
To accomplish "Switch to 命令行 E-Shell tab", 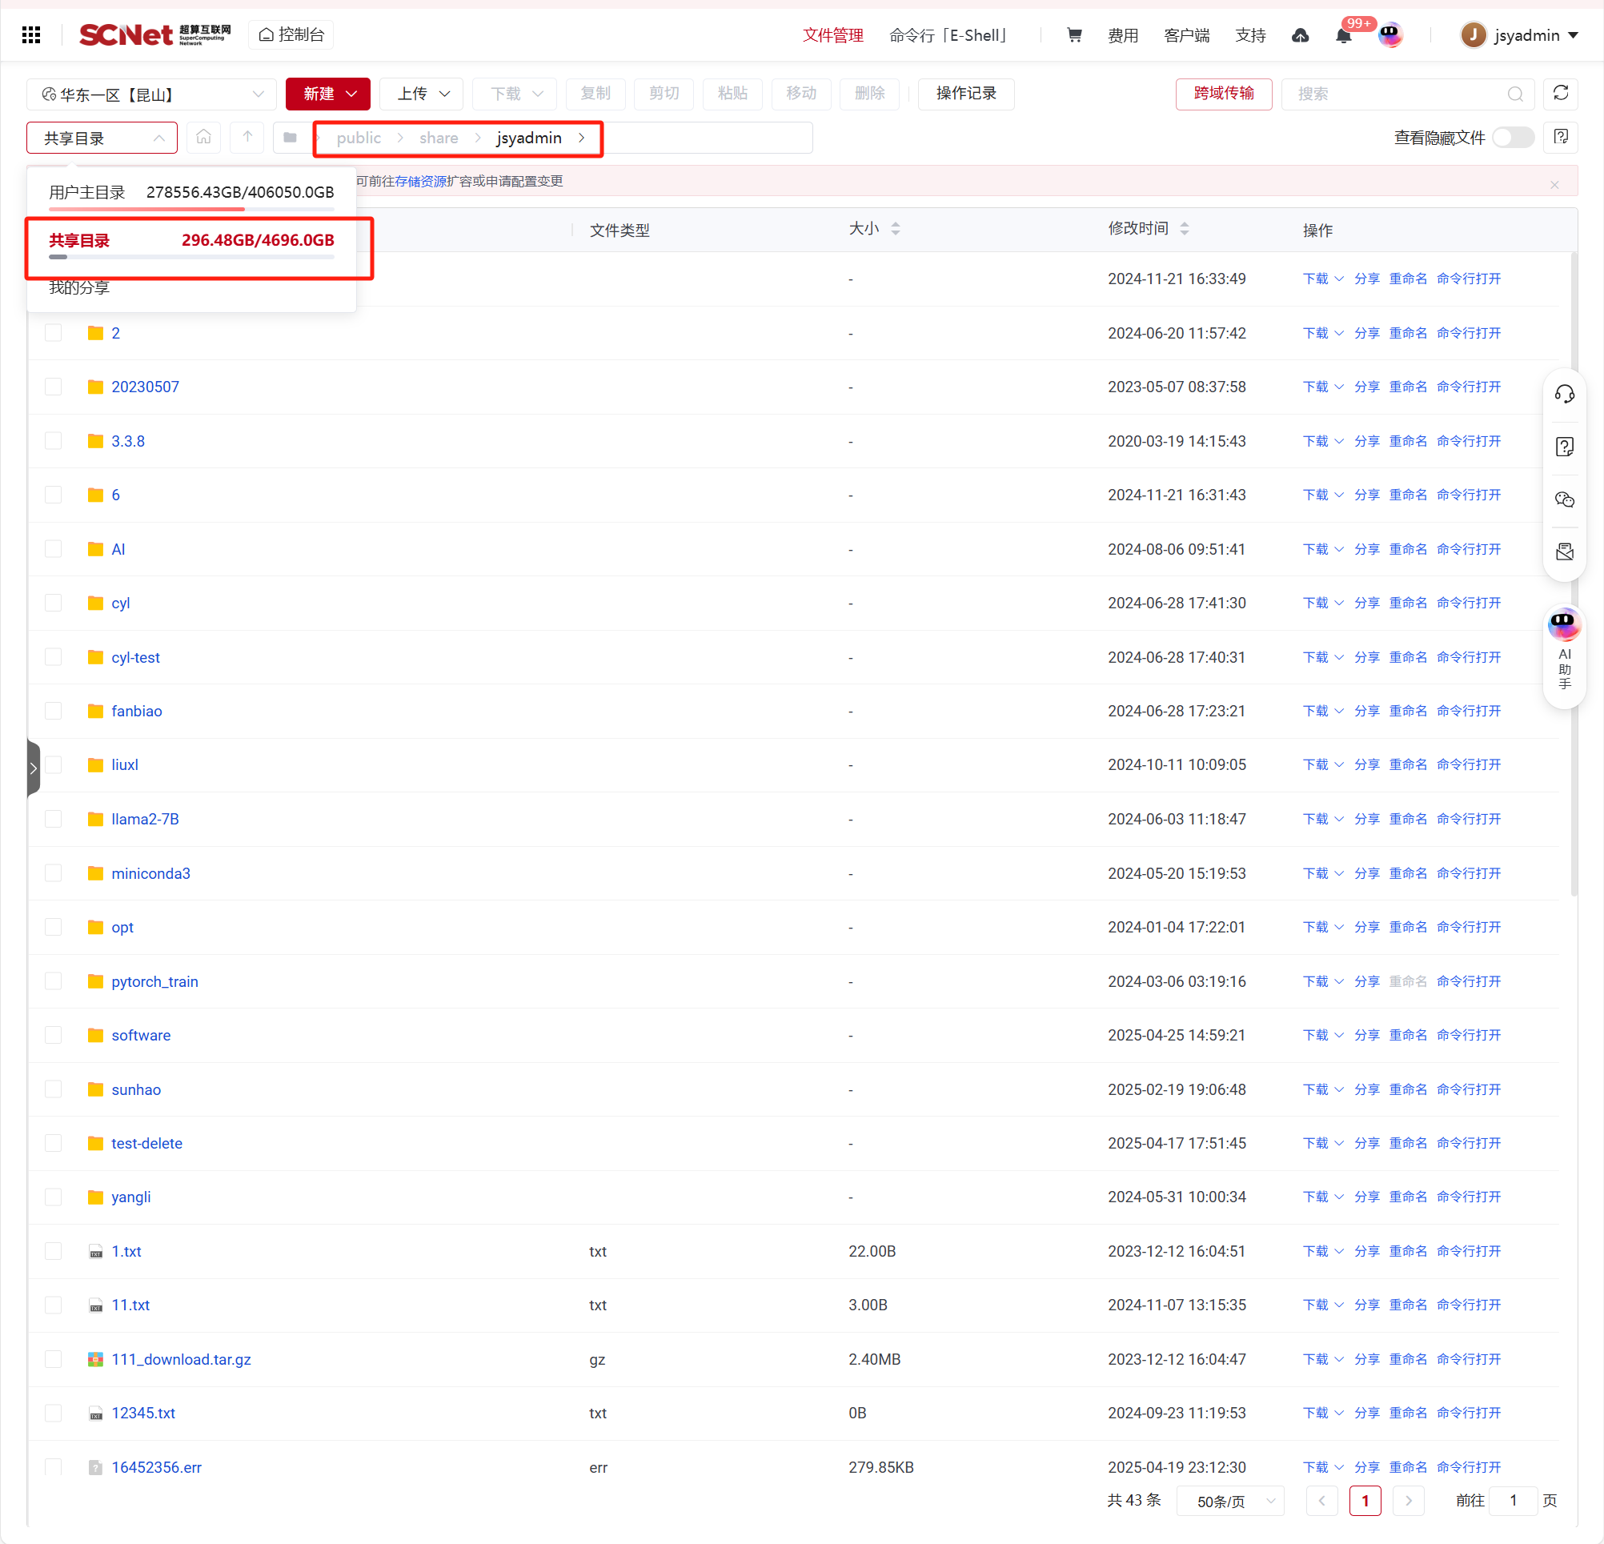I will click(948, 35).
